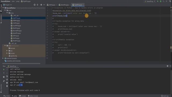Click the 'prog' breadcrumb in the navigation bar

coord(18,1)
